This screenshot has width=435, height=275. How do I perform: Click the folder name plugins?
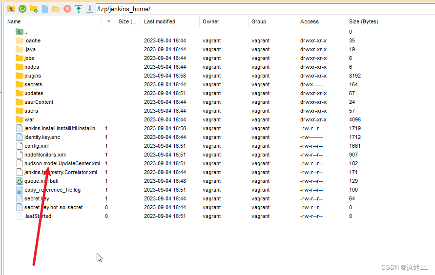pyautogui.click(x=33, y=76)
